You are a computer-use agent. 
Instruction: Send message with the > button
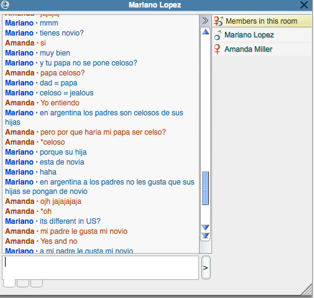(206, 267)
